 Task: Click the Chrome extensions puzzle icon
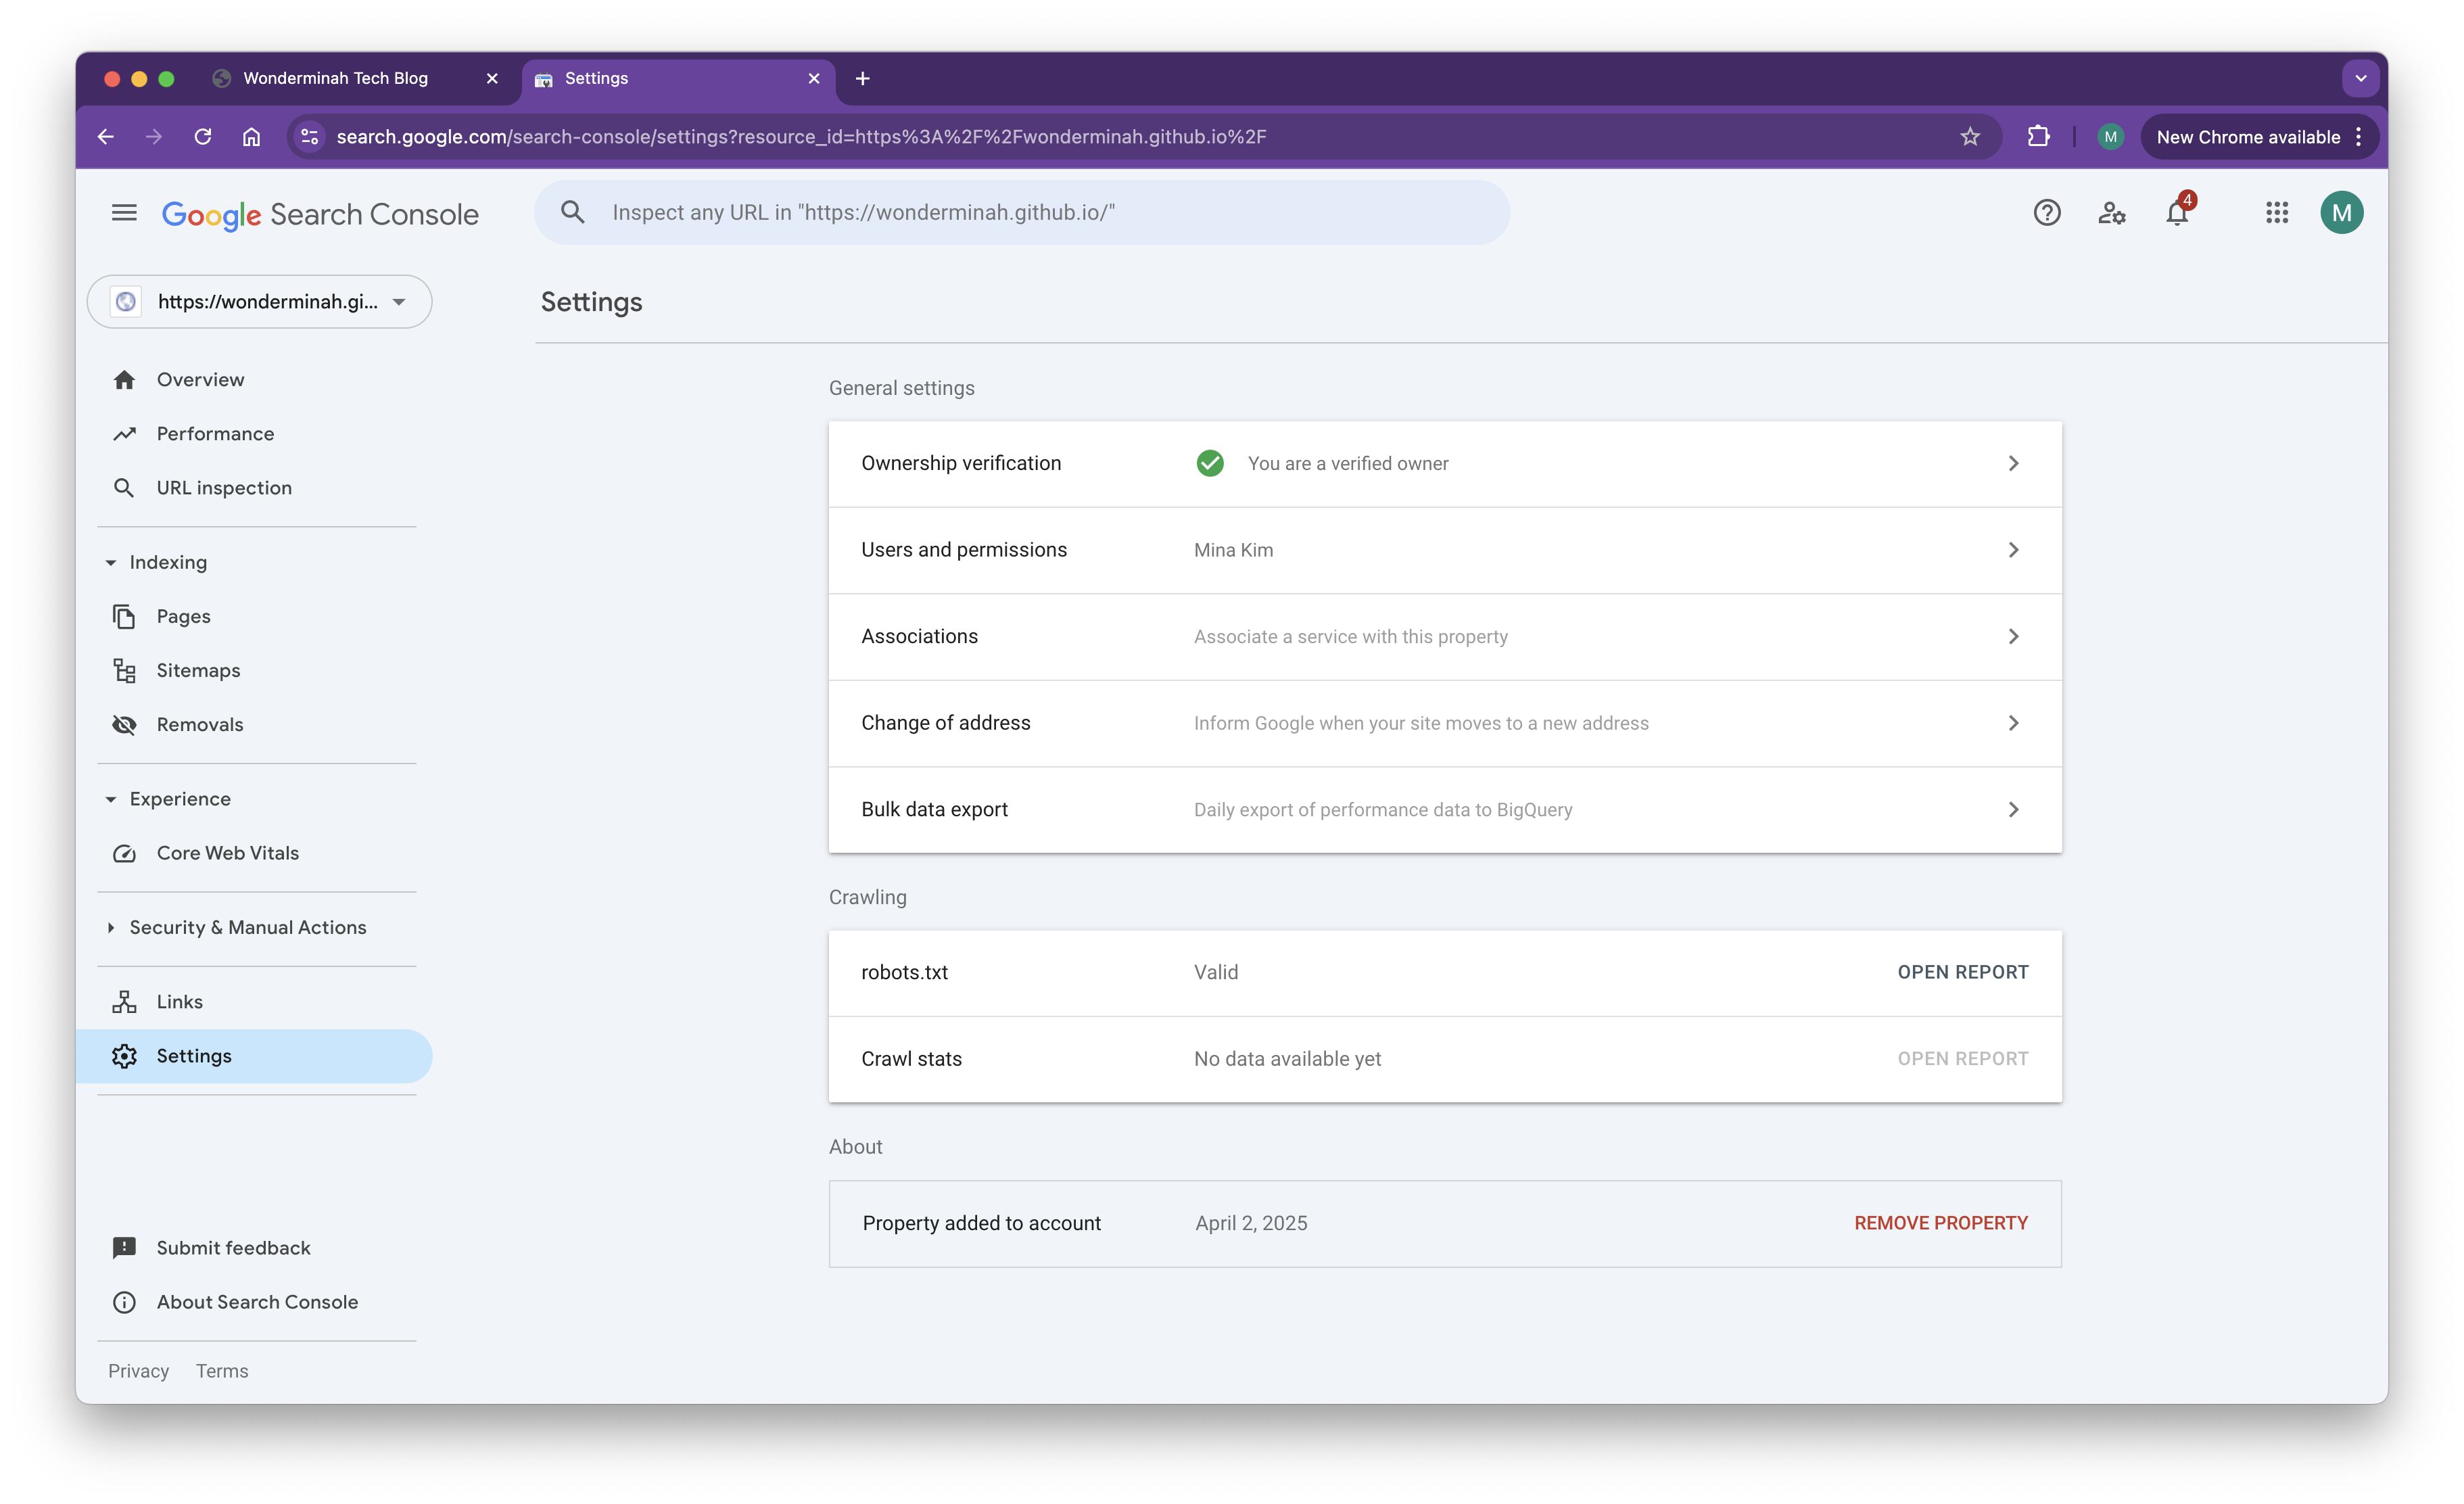click(x=2038, y=137)
